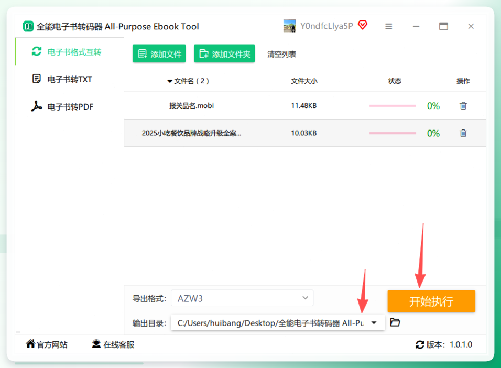The width and height of the screenshot is (501, 368).
Task: Click the 操作 column header
Action: [x=463, y=81]
